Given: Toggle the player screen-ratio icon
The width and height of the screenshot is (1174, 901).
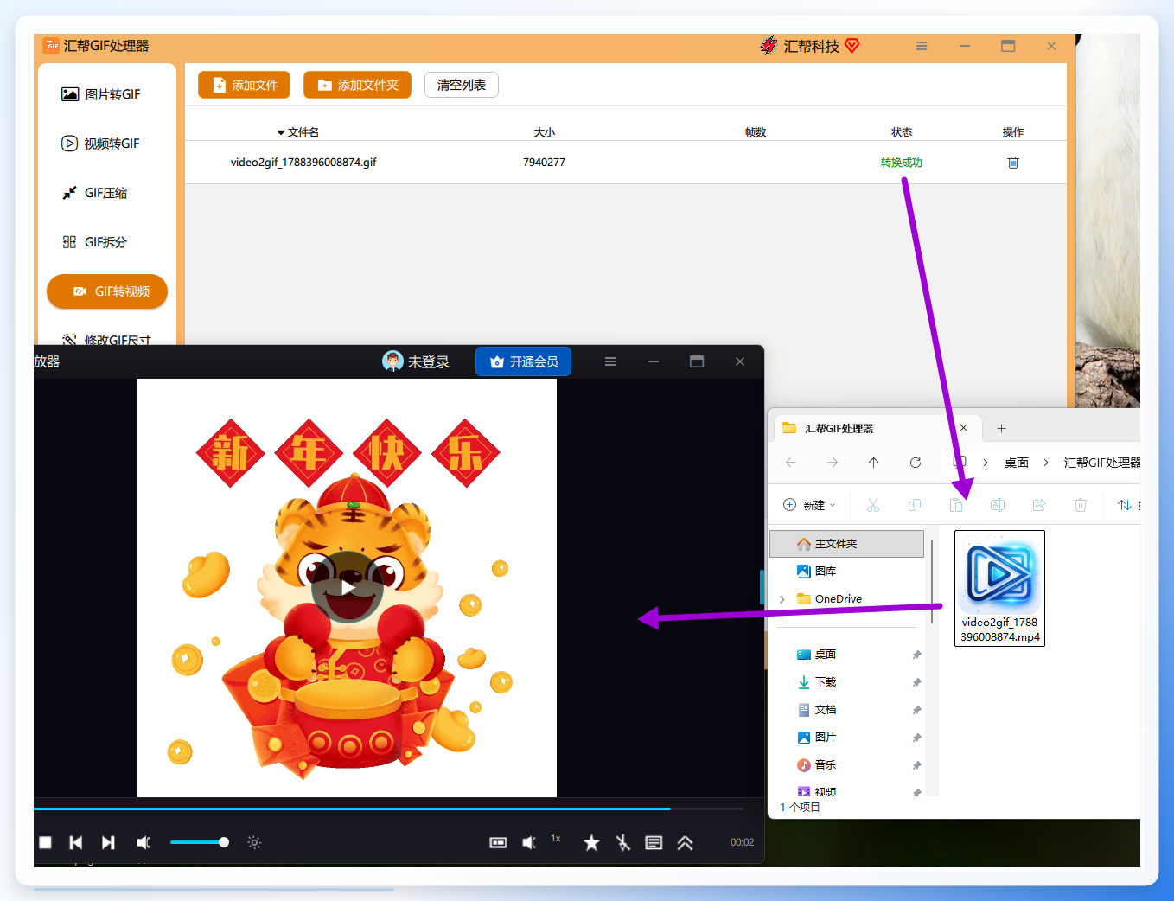Looking at the screenshot, I should click(498, 842).
